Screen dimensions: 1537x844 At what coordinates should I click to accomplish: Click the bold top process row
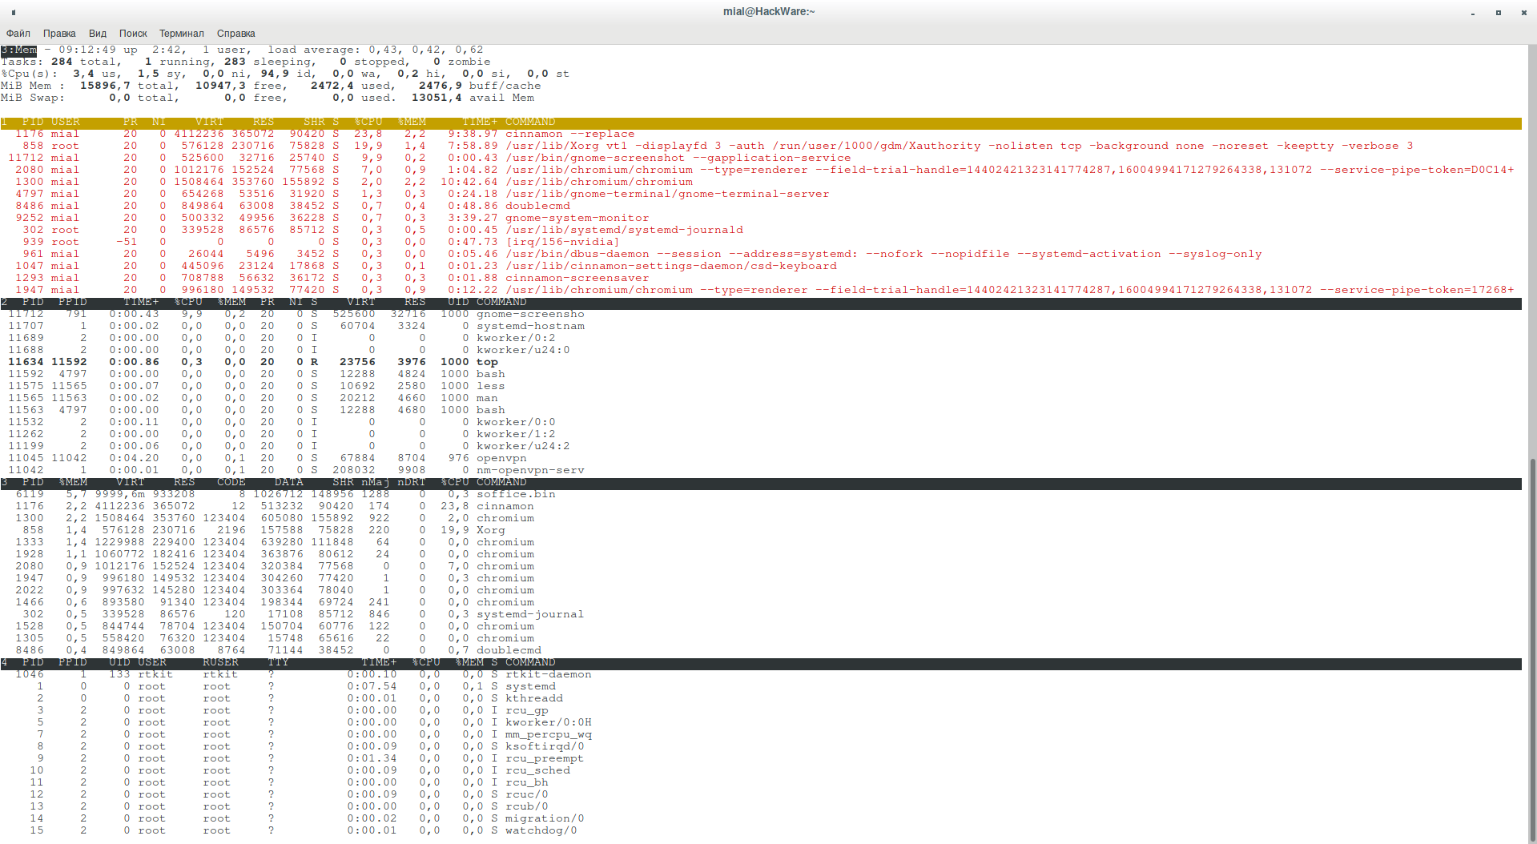(x=487, y=362)
